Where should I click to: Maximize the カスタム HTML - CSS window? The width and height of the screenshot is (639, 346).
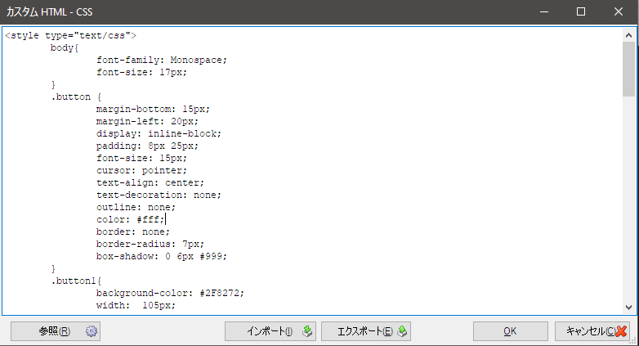[x=581, y=11]
